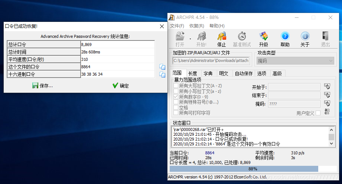Open 帮助 help icon in toolbar
The height and width of the screenshot is (184, 342).
click(285, 39)
